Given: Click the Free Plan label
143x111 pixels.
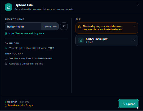Looking at the screenshot, I should (x=12, y=102).
